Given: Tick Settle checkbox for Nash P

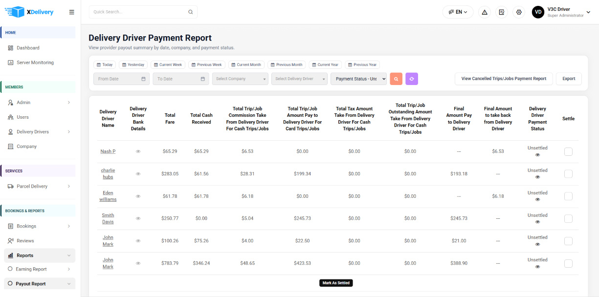Looking at the screenshot, I should point(568,151).
